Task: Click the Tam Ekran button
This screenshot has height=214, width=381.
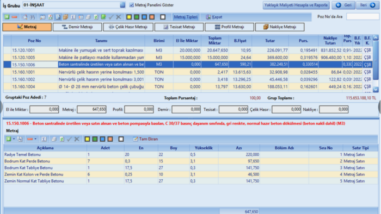Action: coord(145,139)
